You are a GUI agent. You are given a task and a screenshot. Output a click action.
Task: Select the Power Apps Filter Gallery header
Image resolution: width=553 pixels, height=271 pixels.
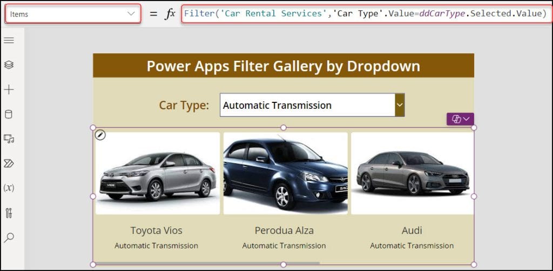[x=284, y=66]
